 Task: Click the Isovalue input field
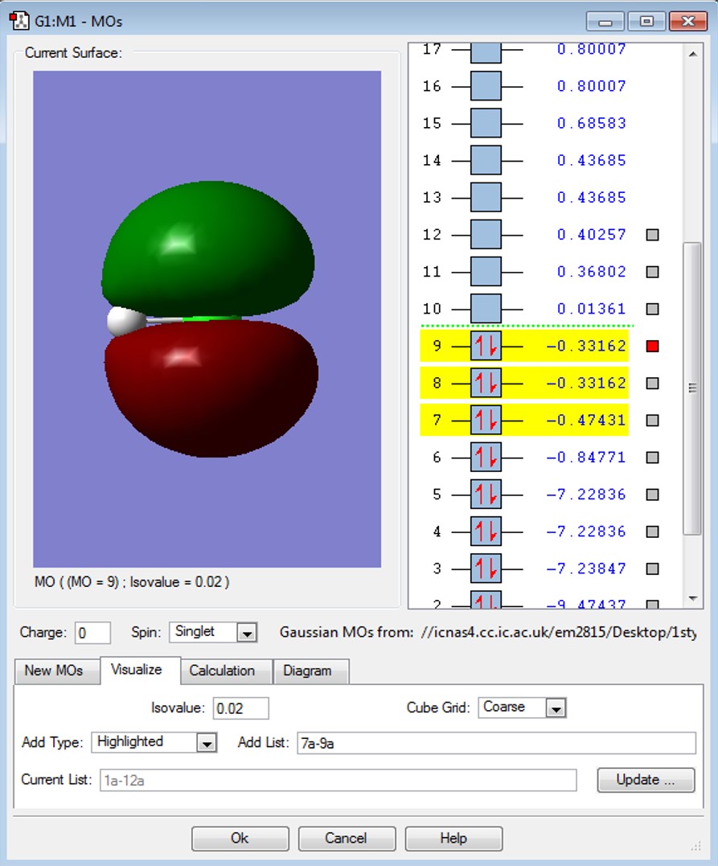coord(240,708)
